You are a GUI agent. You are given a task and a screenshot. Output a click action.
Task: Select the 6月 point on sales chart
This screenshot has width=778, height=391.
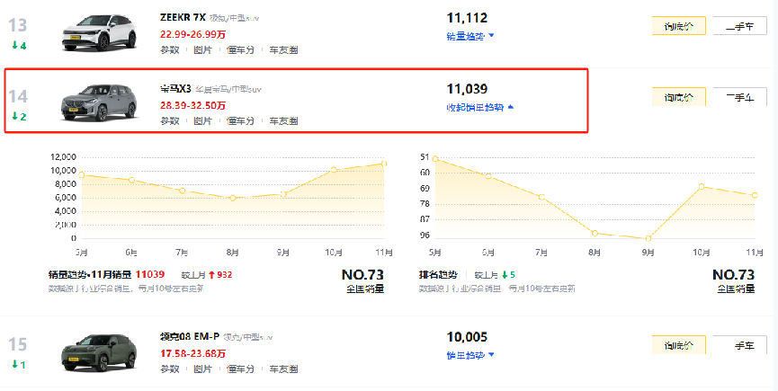tap(132, 180)
